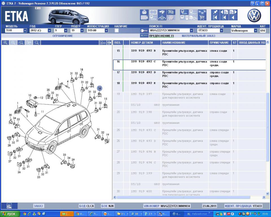Expand the МОДЕЛЬ dropdown
The image size is (271, 217).
click(x=25, y=31)
